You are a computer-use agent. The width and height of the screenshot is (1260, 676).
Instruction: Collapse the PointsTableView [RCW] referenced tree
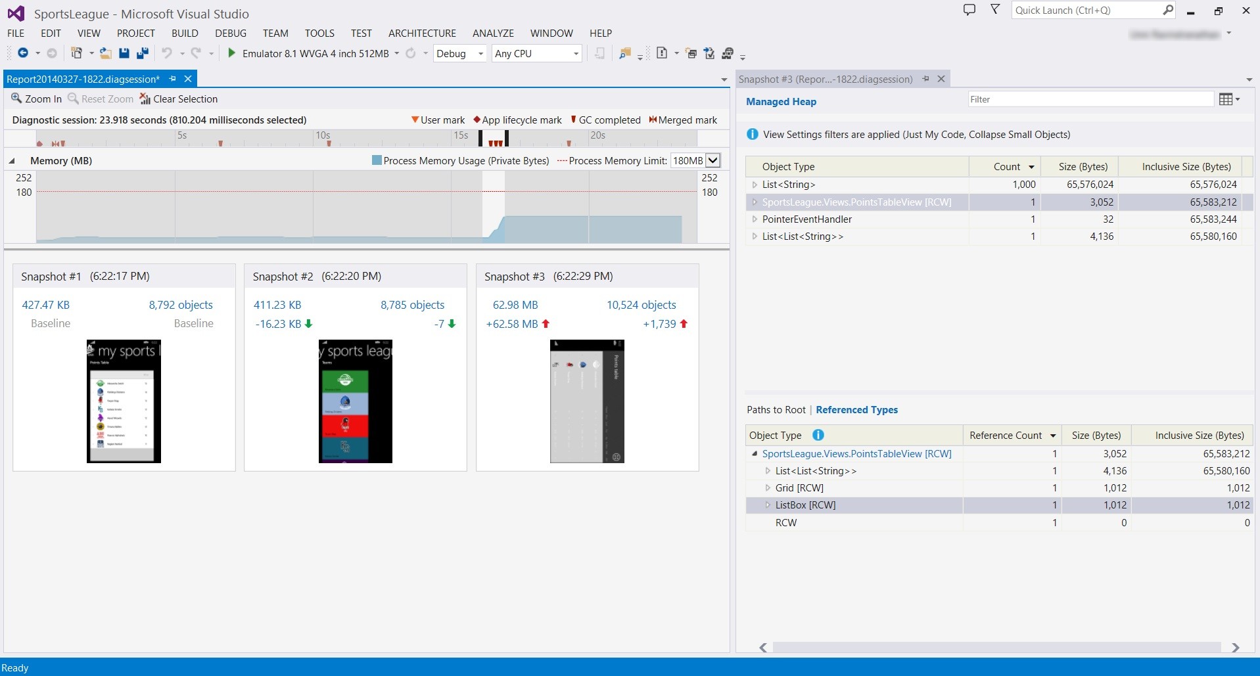tap(755, 453)
